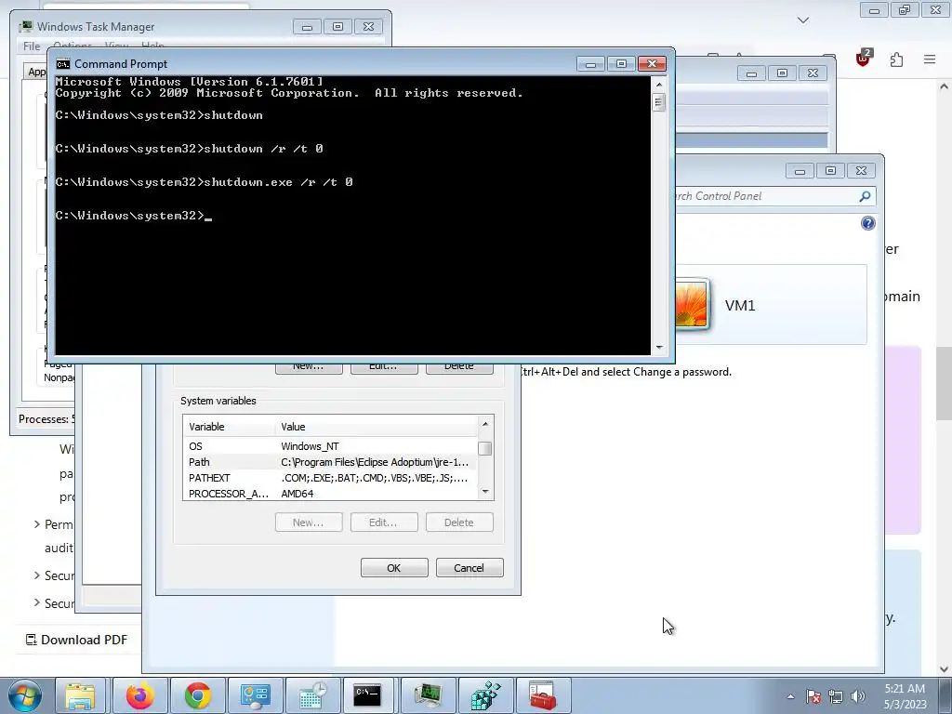This screenshot has width=952, height=714.
Task: Open the red toolbox taskbar icon
Action: coord(542,695)
